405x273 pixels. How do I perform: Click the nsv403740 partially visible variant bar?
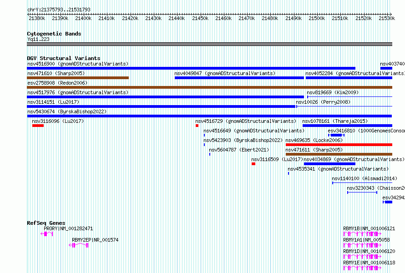[x=386, y=68]
